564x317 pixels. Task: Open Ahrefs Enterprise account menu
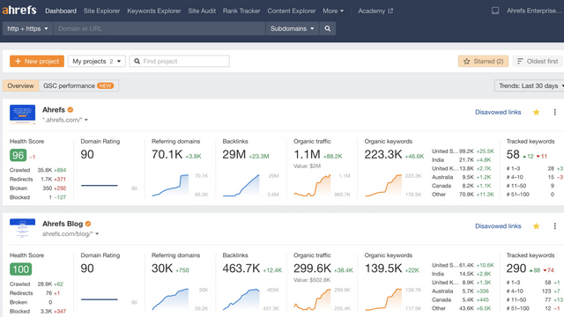click(x=534, y=11)
